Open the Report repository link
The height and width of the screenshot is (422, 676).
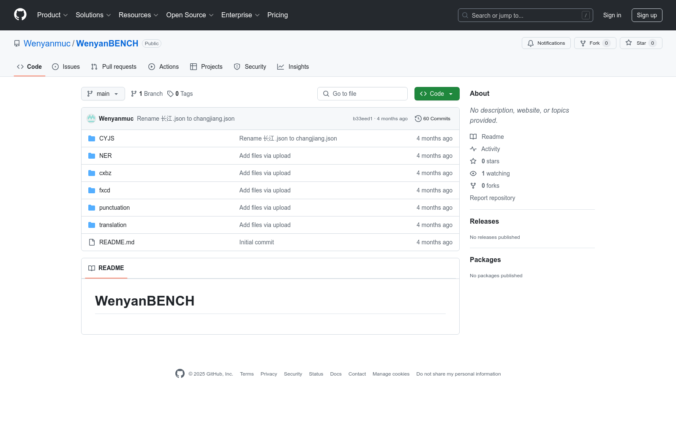coord(492,198)
